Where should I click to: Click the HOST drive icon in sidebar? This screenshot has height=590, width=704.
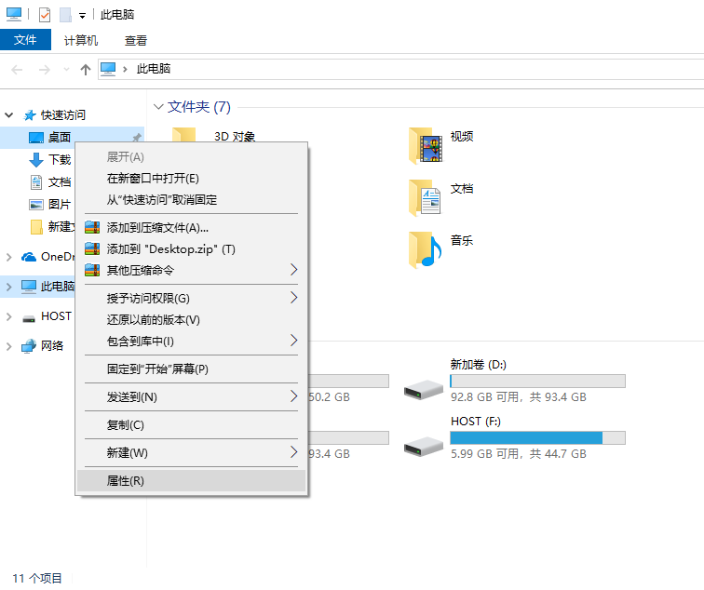tap(29, 318)
